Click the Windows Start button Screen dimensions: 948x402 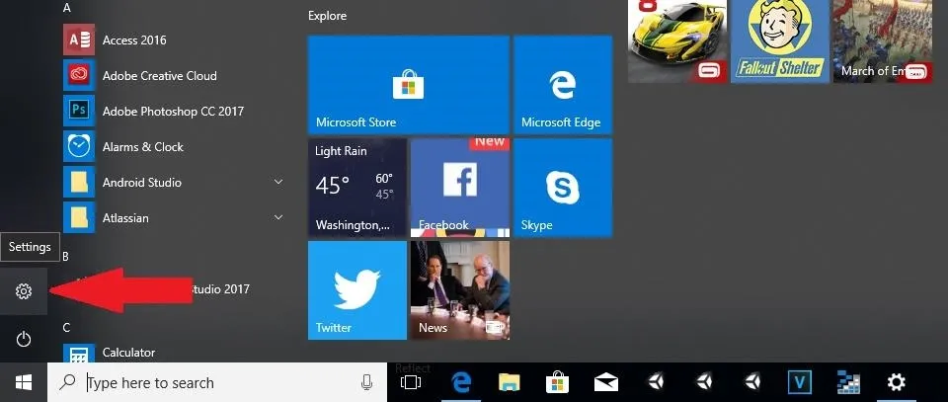click(24, 382)
